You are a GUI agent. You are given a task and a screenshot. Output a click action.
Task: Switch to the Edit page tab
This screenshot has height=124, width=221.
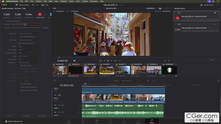click(97, 121)
